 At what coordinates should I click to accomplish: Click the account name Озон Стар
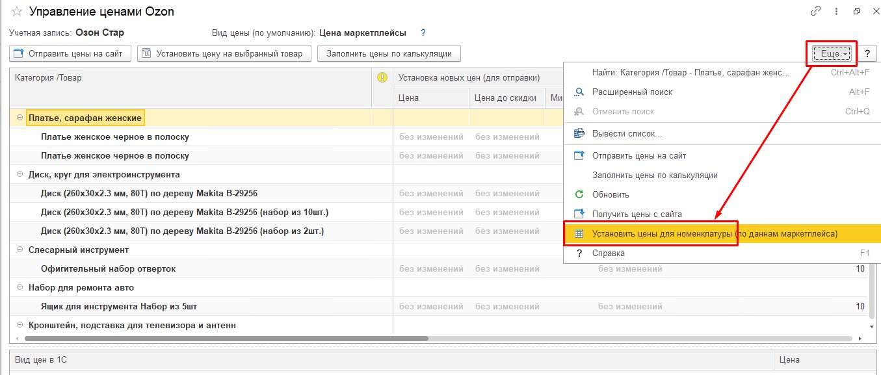pos(99,32)
